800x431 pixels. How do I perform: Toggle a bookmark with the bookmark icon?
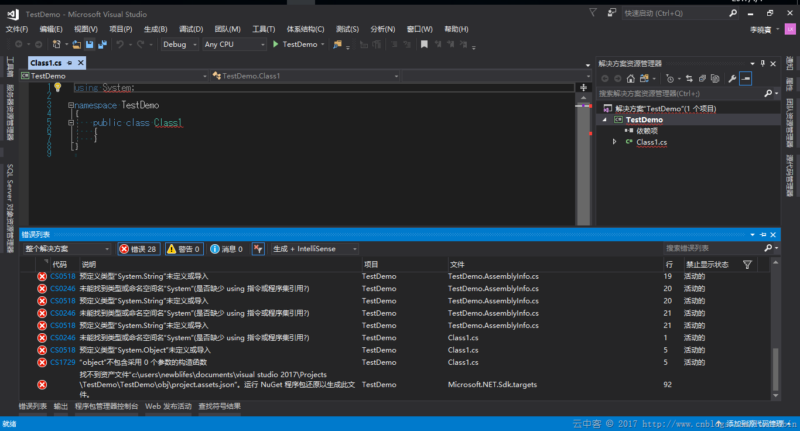(424, 45)
